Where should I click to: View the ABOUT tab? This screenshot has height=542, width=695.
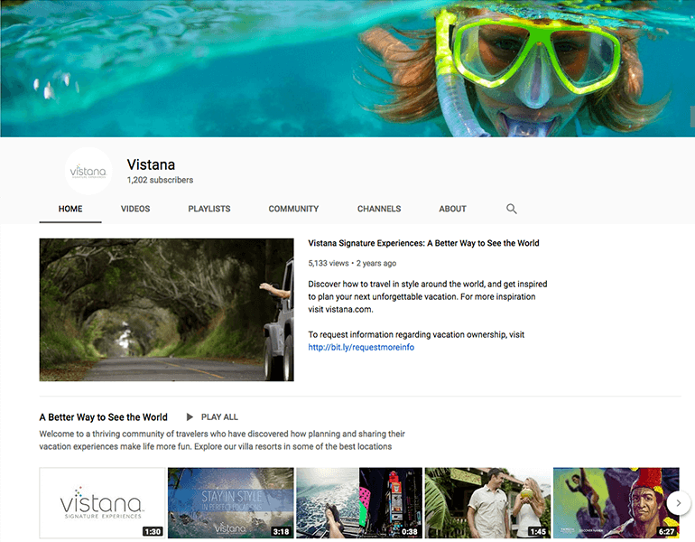[452, 209]
